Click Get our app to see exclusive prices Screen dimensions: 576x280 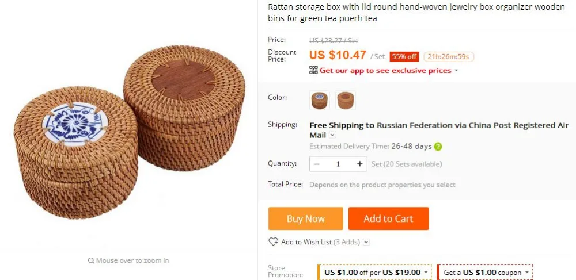[385, 70]
